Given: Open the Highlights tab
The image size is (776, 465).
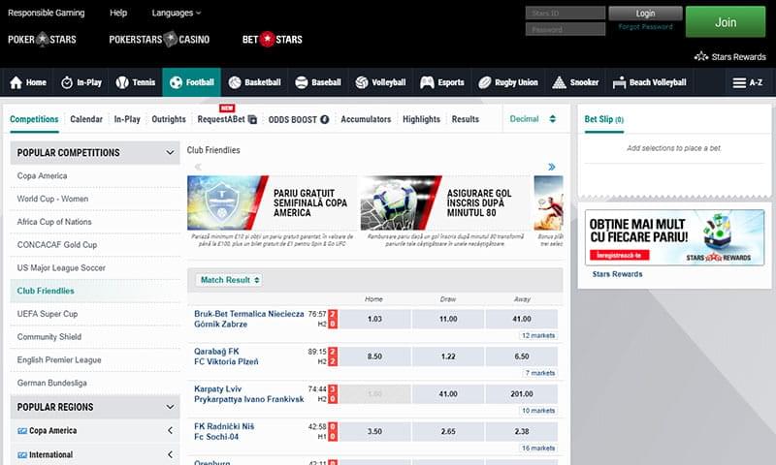Looking at the screenshot, I should [x=421, y=119].
